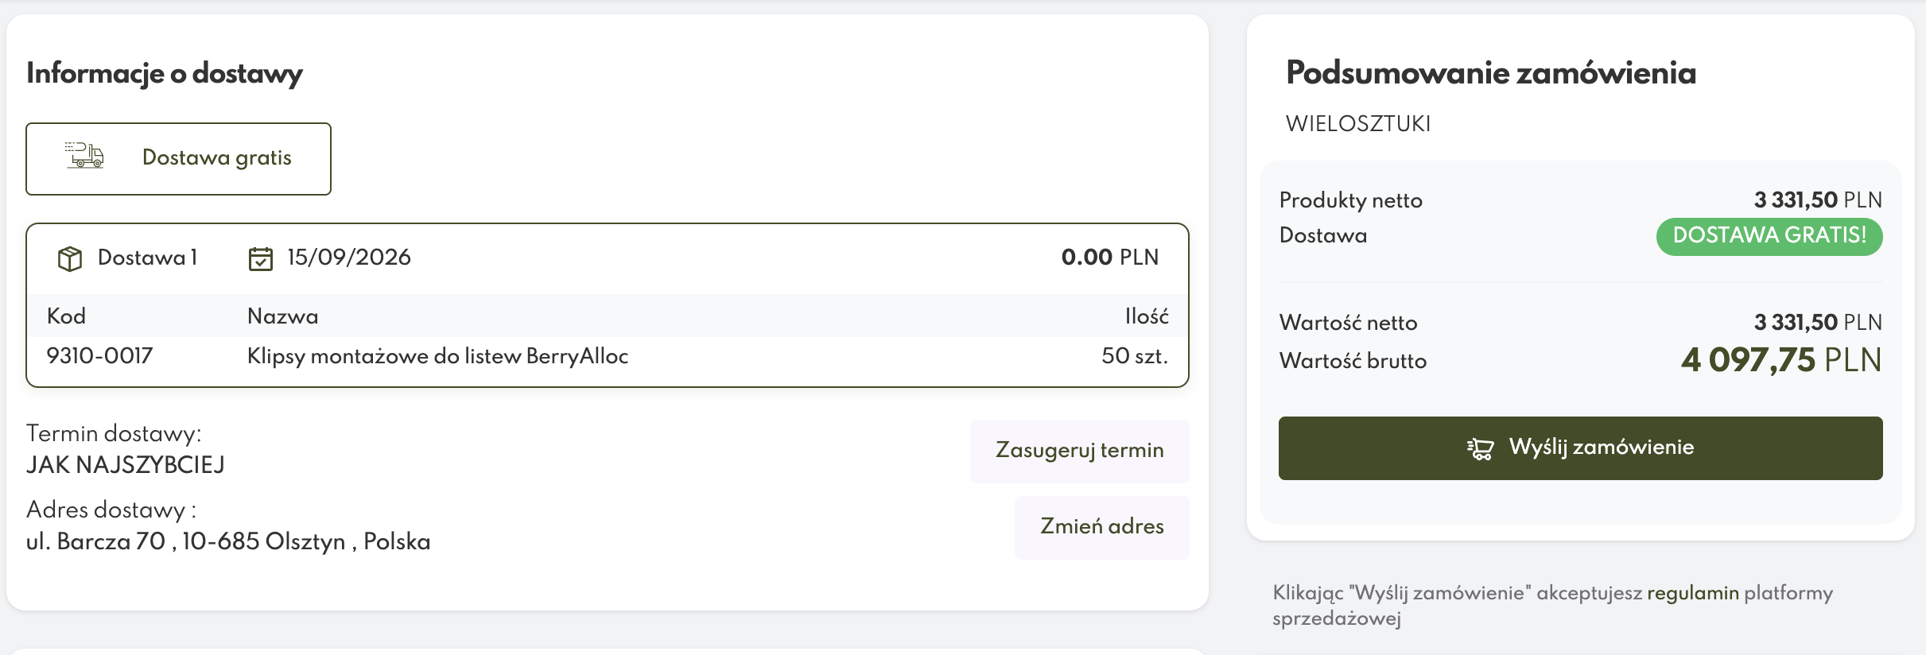Click the delivery date 15/09/2026
Viewport: 1926px width, 655px height.
click(x=349, y=258)
